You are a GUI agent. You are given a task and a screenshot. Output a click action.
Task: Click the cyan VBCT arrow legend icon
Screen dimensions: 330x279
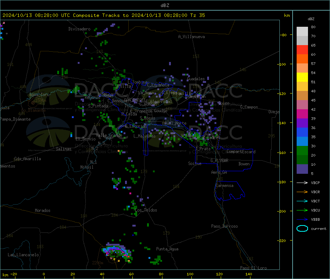click(x=302, y=201)
